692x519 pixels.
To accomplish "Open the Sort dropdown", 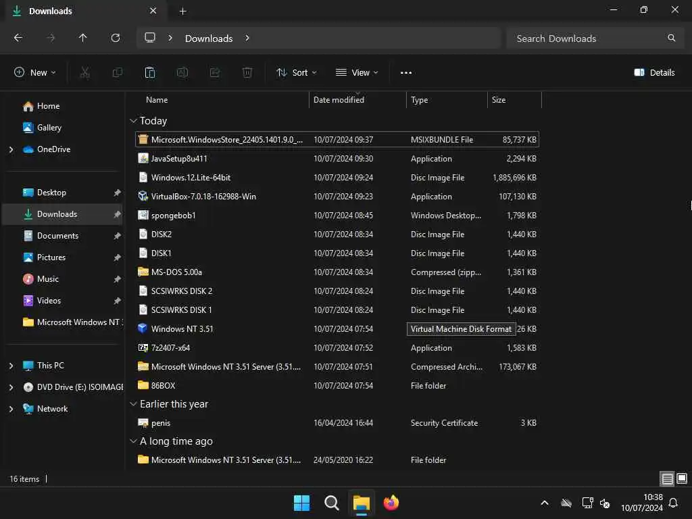I will coord(296,72).
